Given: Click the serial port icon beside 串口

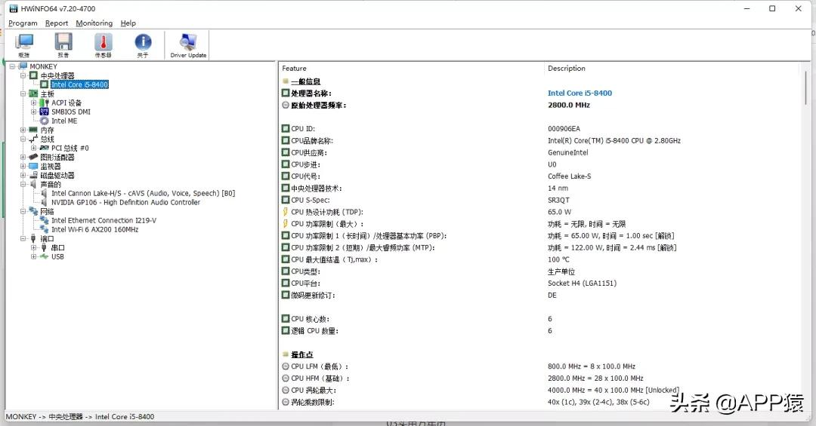Looking at the screenshot, I should pyautogui.click(x=45, y=248).
